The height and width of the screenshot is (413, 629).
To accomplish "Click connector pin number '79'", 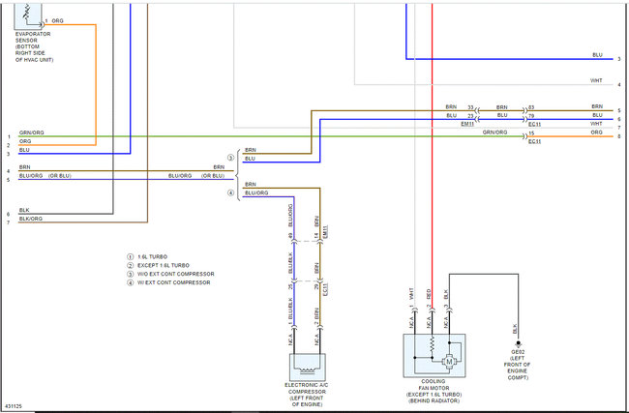I will click(x=531, y=116).
